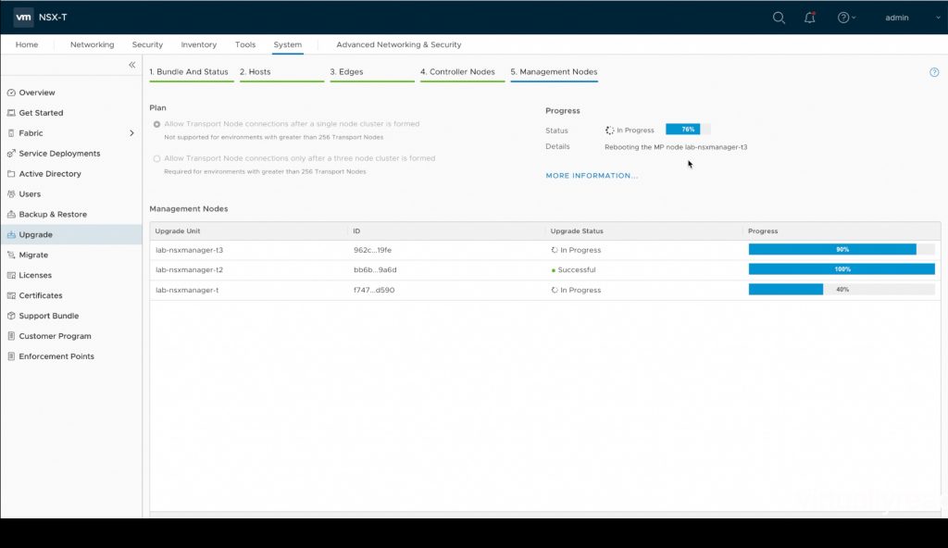Sort by Upgrade Unit column header
948x548 pixels.
(177, 231)
